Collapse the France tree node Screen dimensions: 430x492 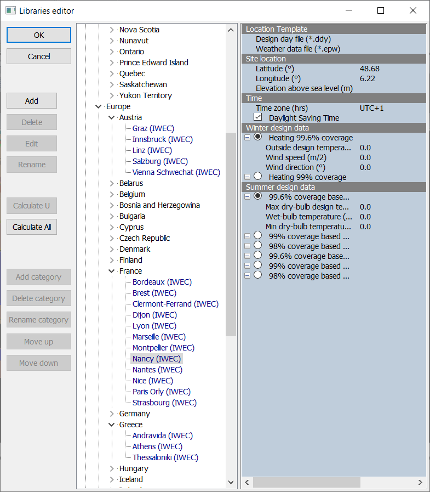pyautogui.click(x=112, y=271)
